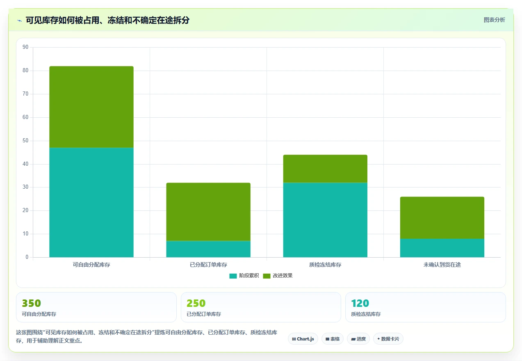522x361 pixels.
Task: Click the teal segment of the 可自由分配库存 bar
Action: pos(91,203)
